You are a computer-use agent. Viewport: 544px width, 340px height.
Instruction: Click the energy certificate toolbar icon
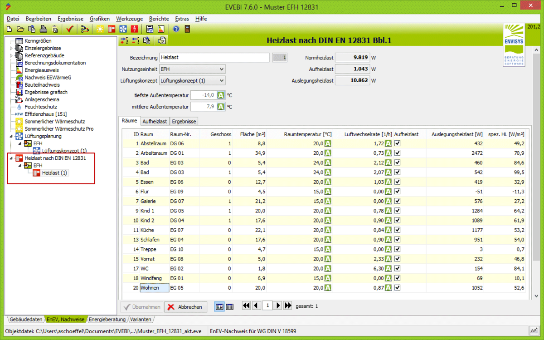pyautogui.click(x=161, y=29)
